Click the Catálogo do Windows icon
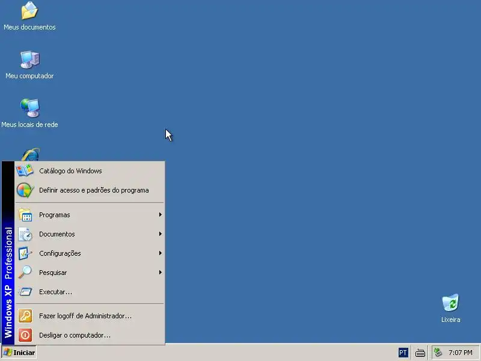The width and height of the screenshot is (481, 361). [25, 170]
